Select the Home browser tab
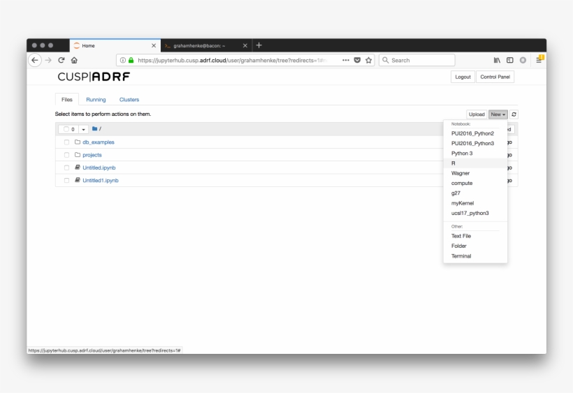The width and height of the screenshot is (573, 393). pos(115,45)
